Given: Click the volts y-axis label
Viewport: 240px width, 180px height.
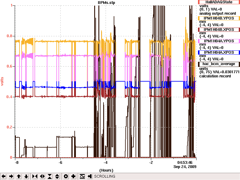Looking at the screenshot, I should [2, 81].
